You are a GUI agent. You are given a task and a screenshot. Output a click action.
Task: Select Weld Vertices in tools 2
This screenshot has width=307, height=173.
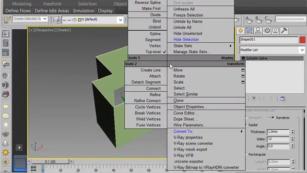pos(148,119)
